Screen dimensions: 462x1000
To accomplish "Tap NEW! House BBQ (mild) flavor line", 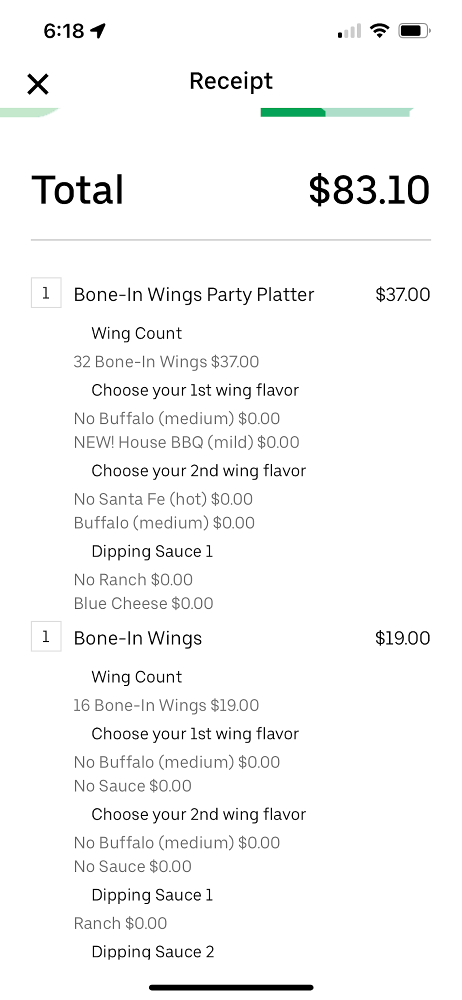I will [186, 442].
